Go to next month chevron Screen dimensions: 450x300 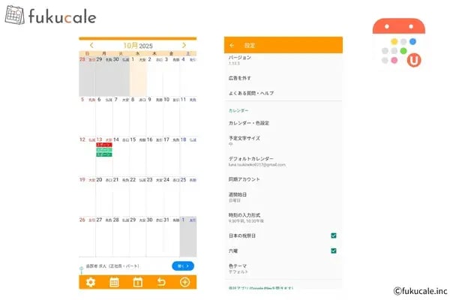[184, 46]
